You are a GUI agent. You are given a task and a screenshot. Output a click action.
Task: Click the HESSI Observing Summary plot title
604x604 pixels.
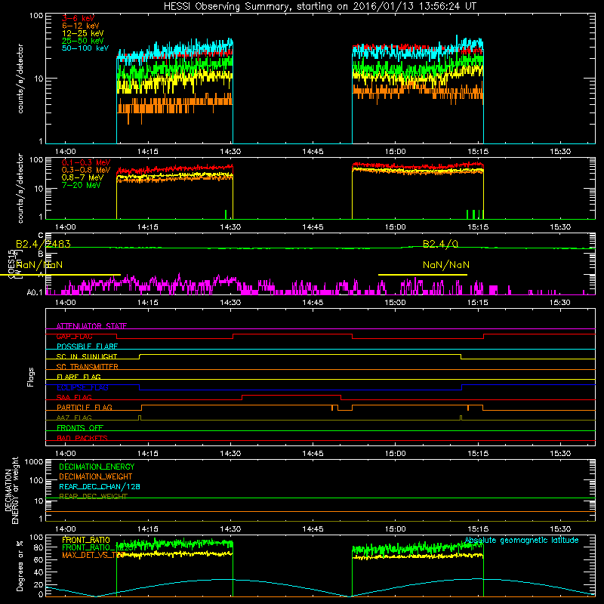click(320, 7)
